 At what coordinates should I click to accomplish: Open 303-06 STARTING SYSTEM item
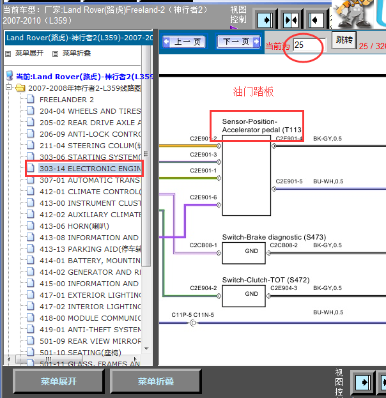(x=90, y=157)
